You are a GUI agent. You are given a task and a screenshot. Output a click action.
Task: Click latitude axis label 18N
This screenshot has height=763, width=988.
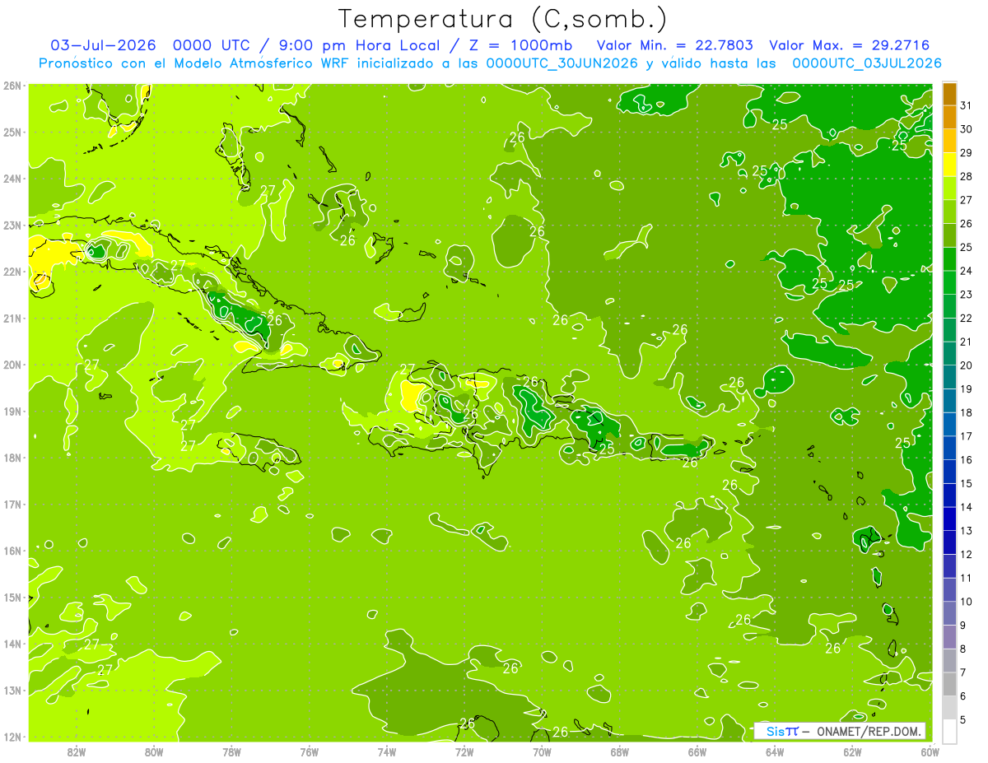click(12, 458)
